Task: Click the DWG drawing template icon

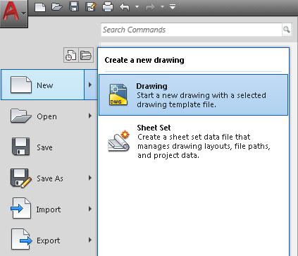Action: 118,95
